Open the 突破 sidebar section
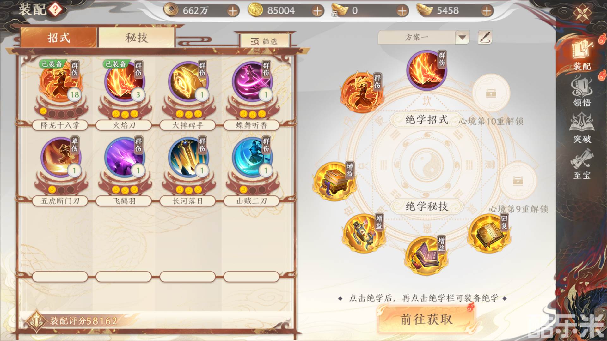 tap(582, 128)
